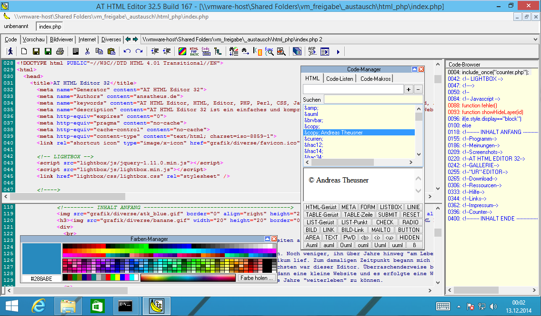The width and height of the screenshot is (541, 316).
Task: Click the plus button in Code-Manager
Action: click(x=409, y=89)
